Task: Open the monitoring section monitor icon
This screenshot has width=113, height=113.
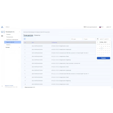Action: (2, 32)
